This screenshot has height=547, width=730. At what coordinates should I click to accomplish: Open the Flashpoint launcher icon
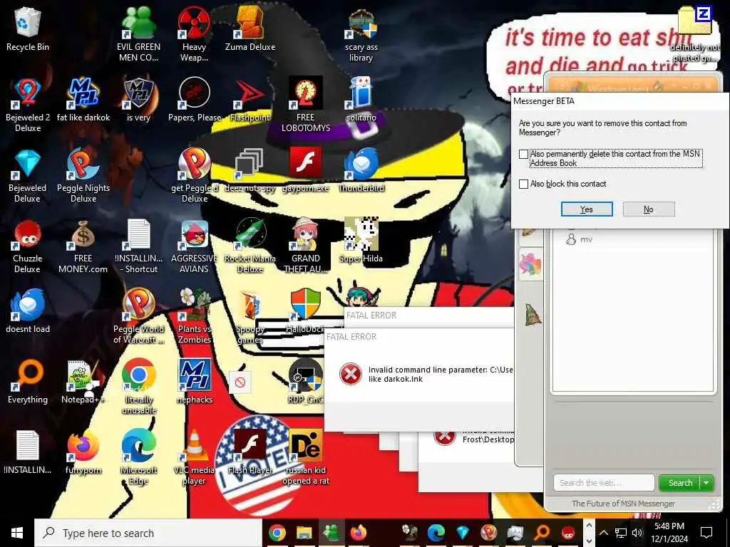pyautogui.click(x=250, y=101)
